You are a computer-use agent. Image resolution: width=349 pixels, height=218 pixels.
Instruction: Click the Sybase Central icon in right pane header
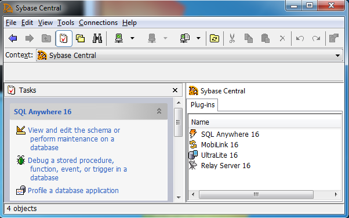(194, 90)
